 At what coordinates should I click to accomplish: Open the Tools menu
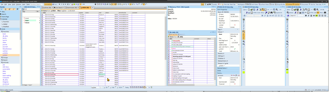[28, 4]
